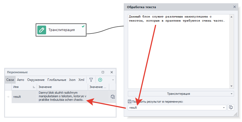Click the copy icon in result row
Screen dimensions: 242x122
(112, 97)
